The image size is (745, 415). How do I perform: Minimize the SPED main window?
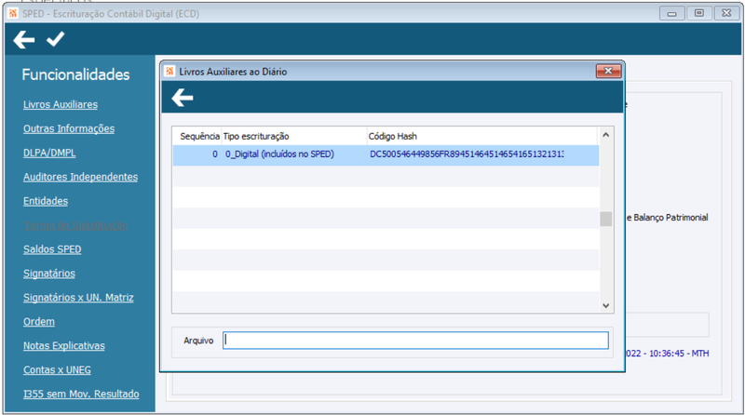tap(671, 13)
